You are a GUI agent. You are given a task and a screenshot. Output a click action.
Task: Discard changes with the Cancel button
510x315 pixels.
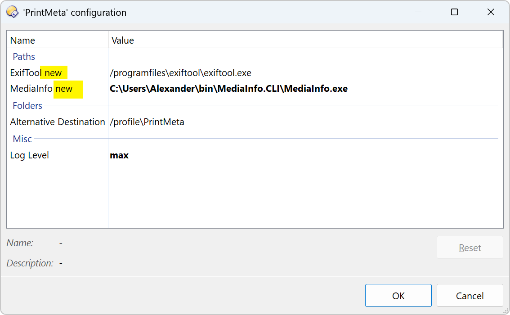470,296
